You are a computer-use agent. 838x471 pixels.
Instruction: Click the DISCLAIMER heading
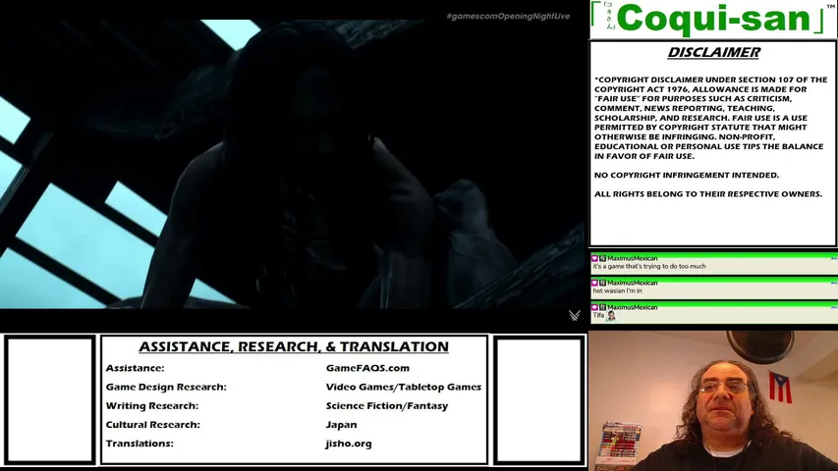pos(713,52)
